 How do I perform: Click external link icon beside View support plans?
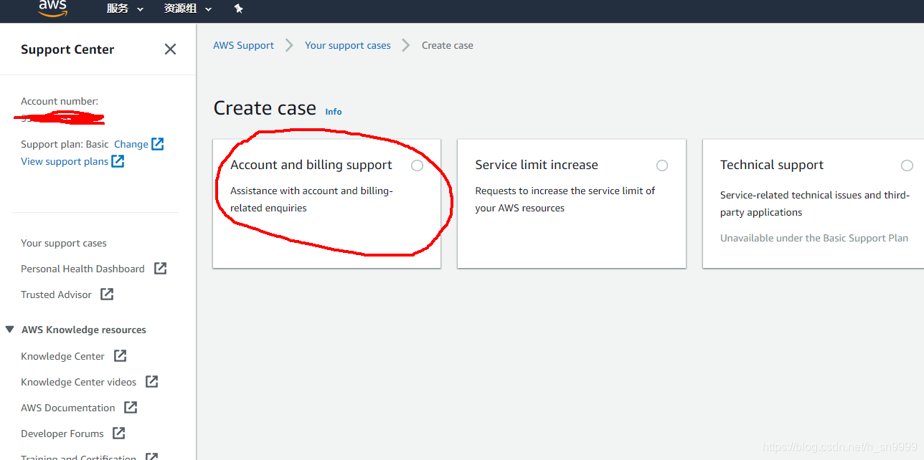click(118, 161)
